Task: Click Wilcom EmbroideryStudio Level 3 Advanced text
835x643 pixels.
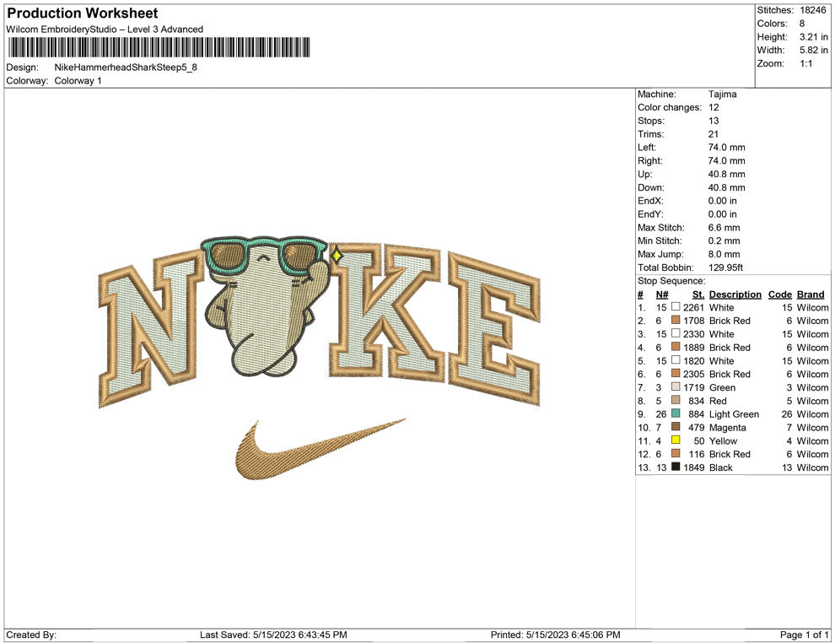Action: pos(105,30)
